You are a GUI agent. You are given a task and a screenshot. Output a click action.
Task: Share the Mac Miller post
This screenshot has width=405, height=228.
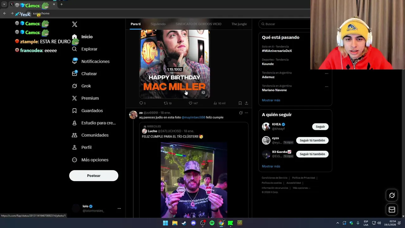point(246,103)
